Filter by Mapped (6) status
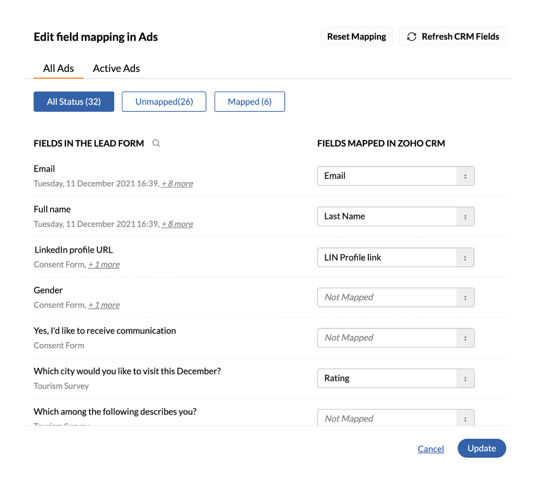 250,101
